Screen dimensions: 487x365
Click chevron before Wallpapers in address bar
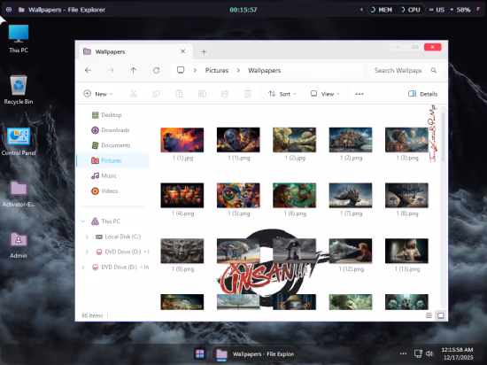pos(238,71)
